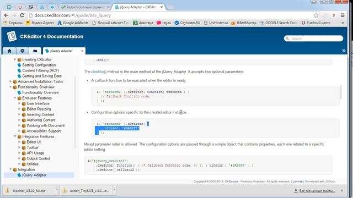Screen dimensions: 353x198
Task: Expand Editor Resizing tree node
Action: [x=19, y=109]
